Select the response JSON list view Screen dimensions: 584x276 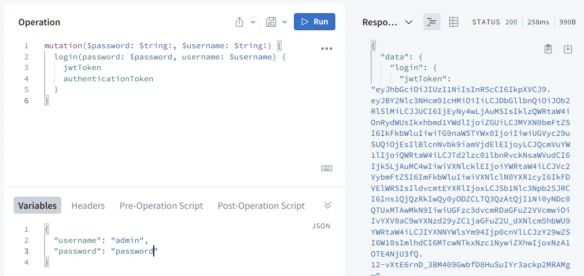(x=431, y=22)
